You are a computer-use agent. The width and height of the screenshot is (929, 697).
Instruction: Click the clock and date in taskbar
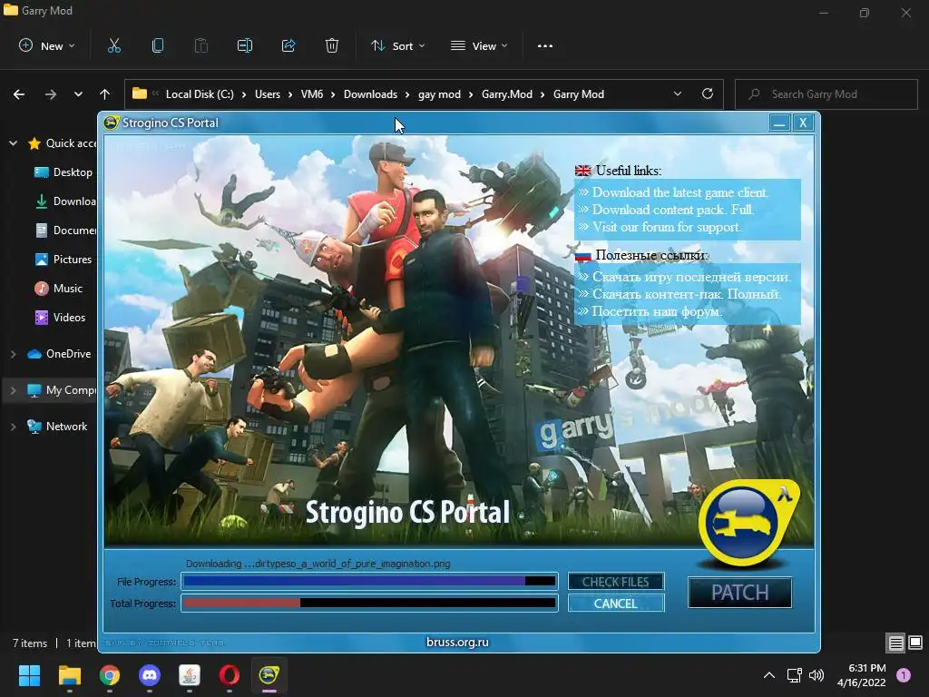[862, 675]
